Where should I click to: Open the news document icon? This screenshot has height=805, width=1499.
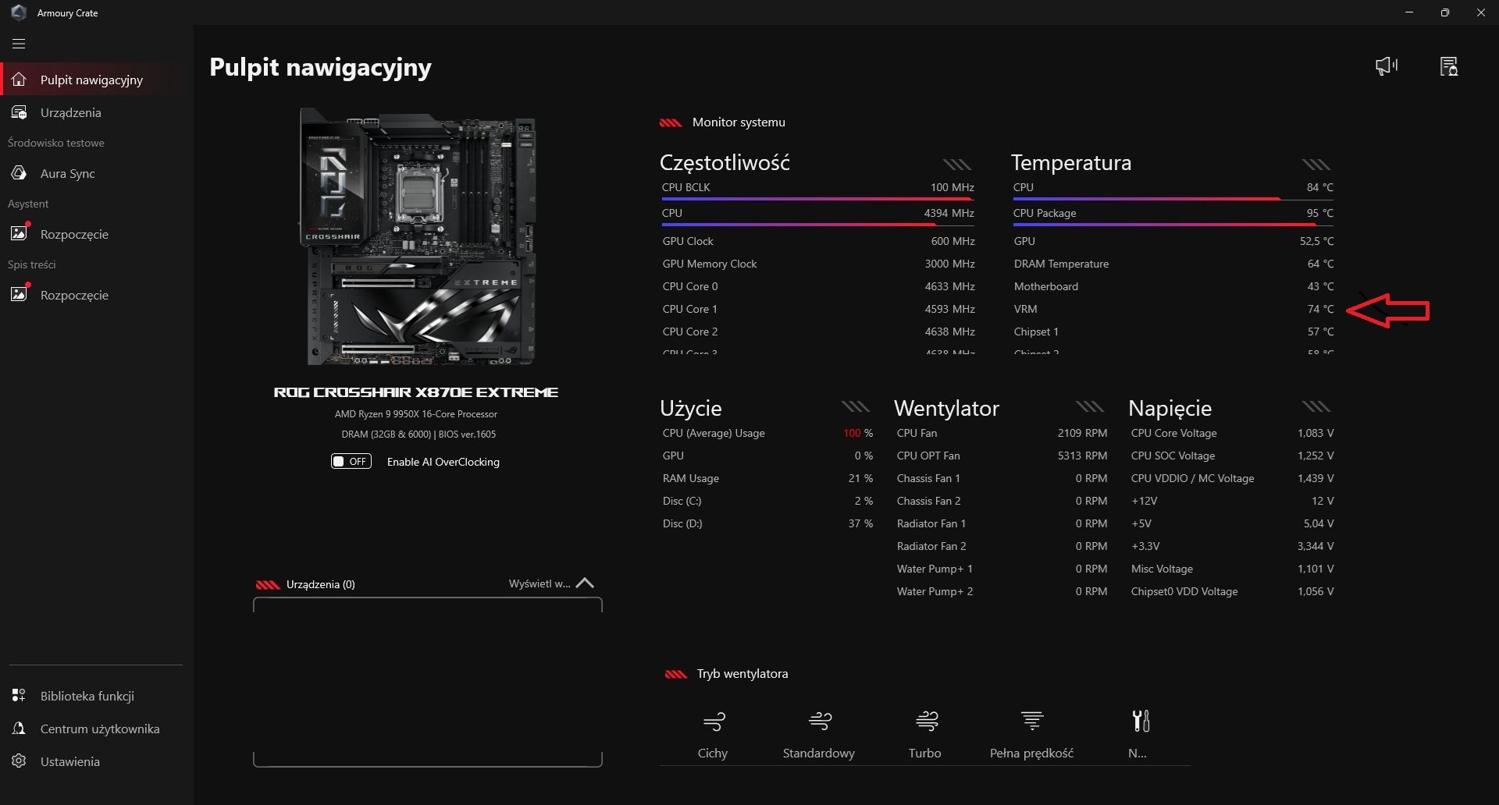point(1449,66)
